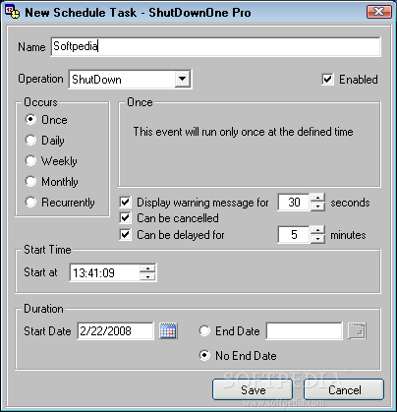Click the delay minutes field showing 5

tap(294, 234)
